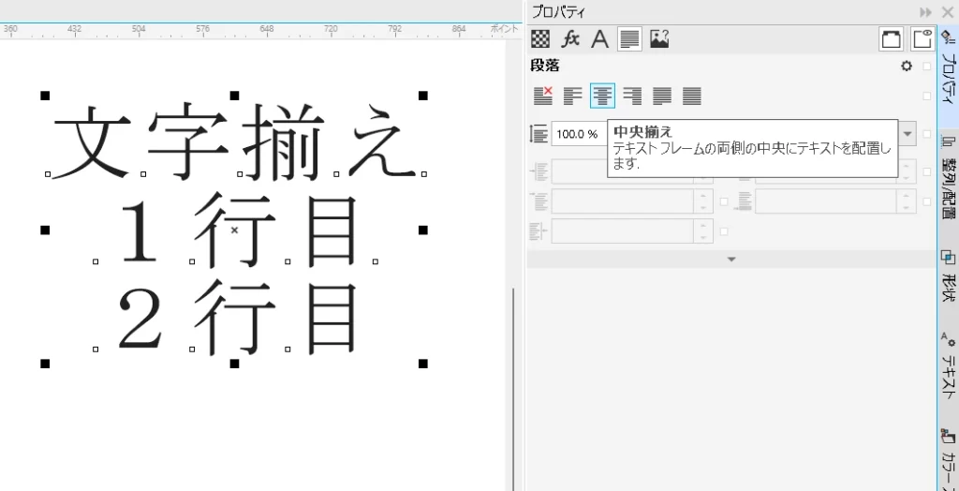Open the Character (A) properties tab
Image resolution: width=959 pixels, height=491 pixels.
600,39
